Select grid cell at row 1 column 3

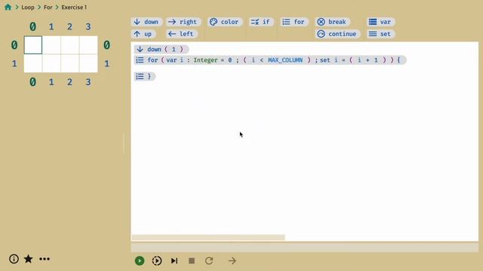(x=88, y=63)
